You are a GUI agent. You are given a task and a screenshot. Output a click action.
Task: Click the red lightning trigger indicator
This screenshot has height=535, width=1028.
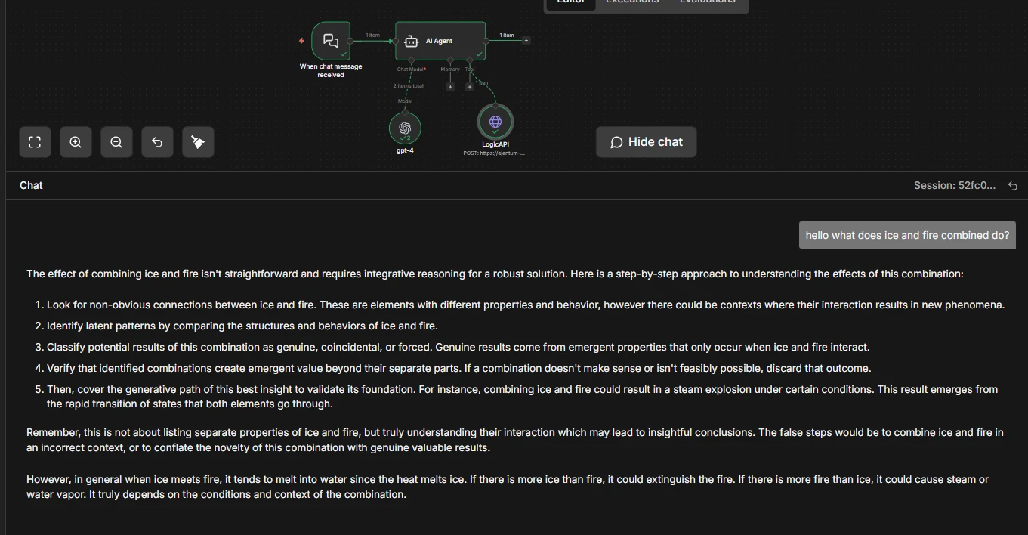(x=302, y=41)
